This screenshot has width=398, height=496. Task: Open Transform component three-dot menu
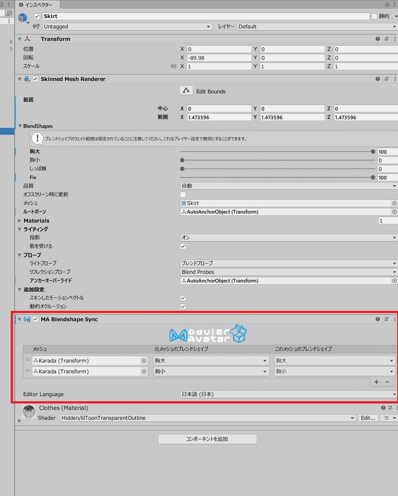(x=395, y=39)
